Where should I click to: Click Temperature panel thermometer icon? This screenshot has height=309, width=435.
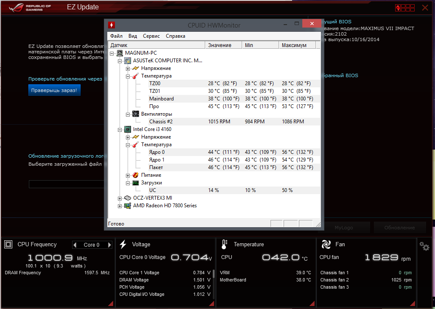[x=224, y=245]
